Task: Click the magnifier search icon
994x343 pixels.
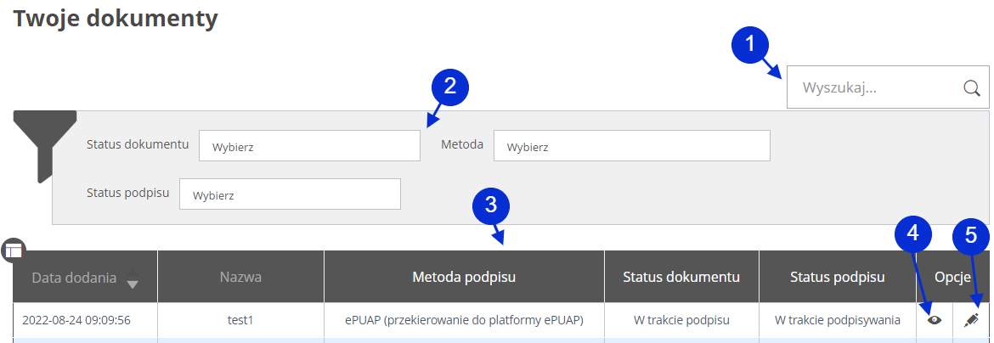Action: [971, 87]
